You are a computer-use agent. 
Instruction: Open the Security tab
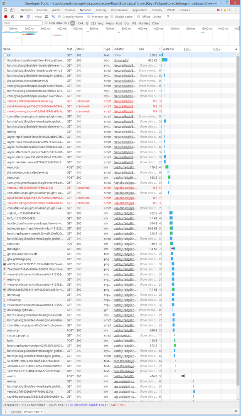coord(157,10)
